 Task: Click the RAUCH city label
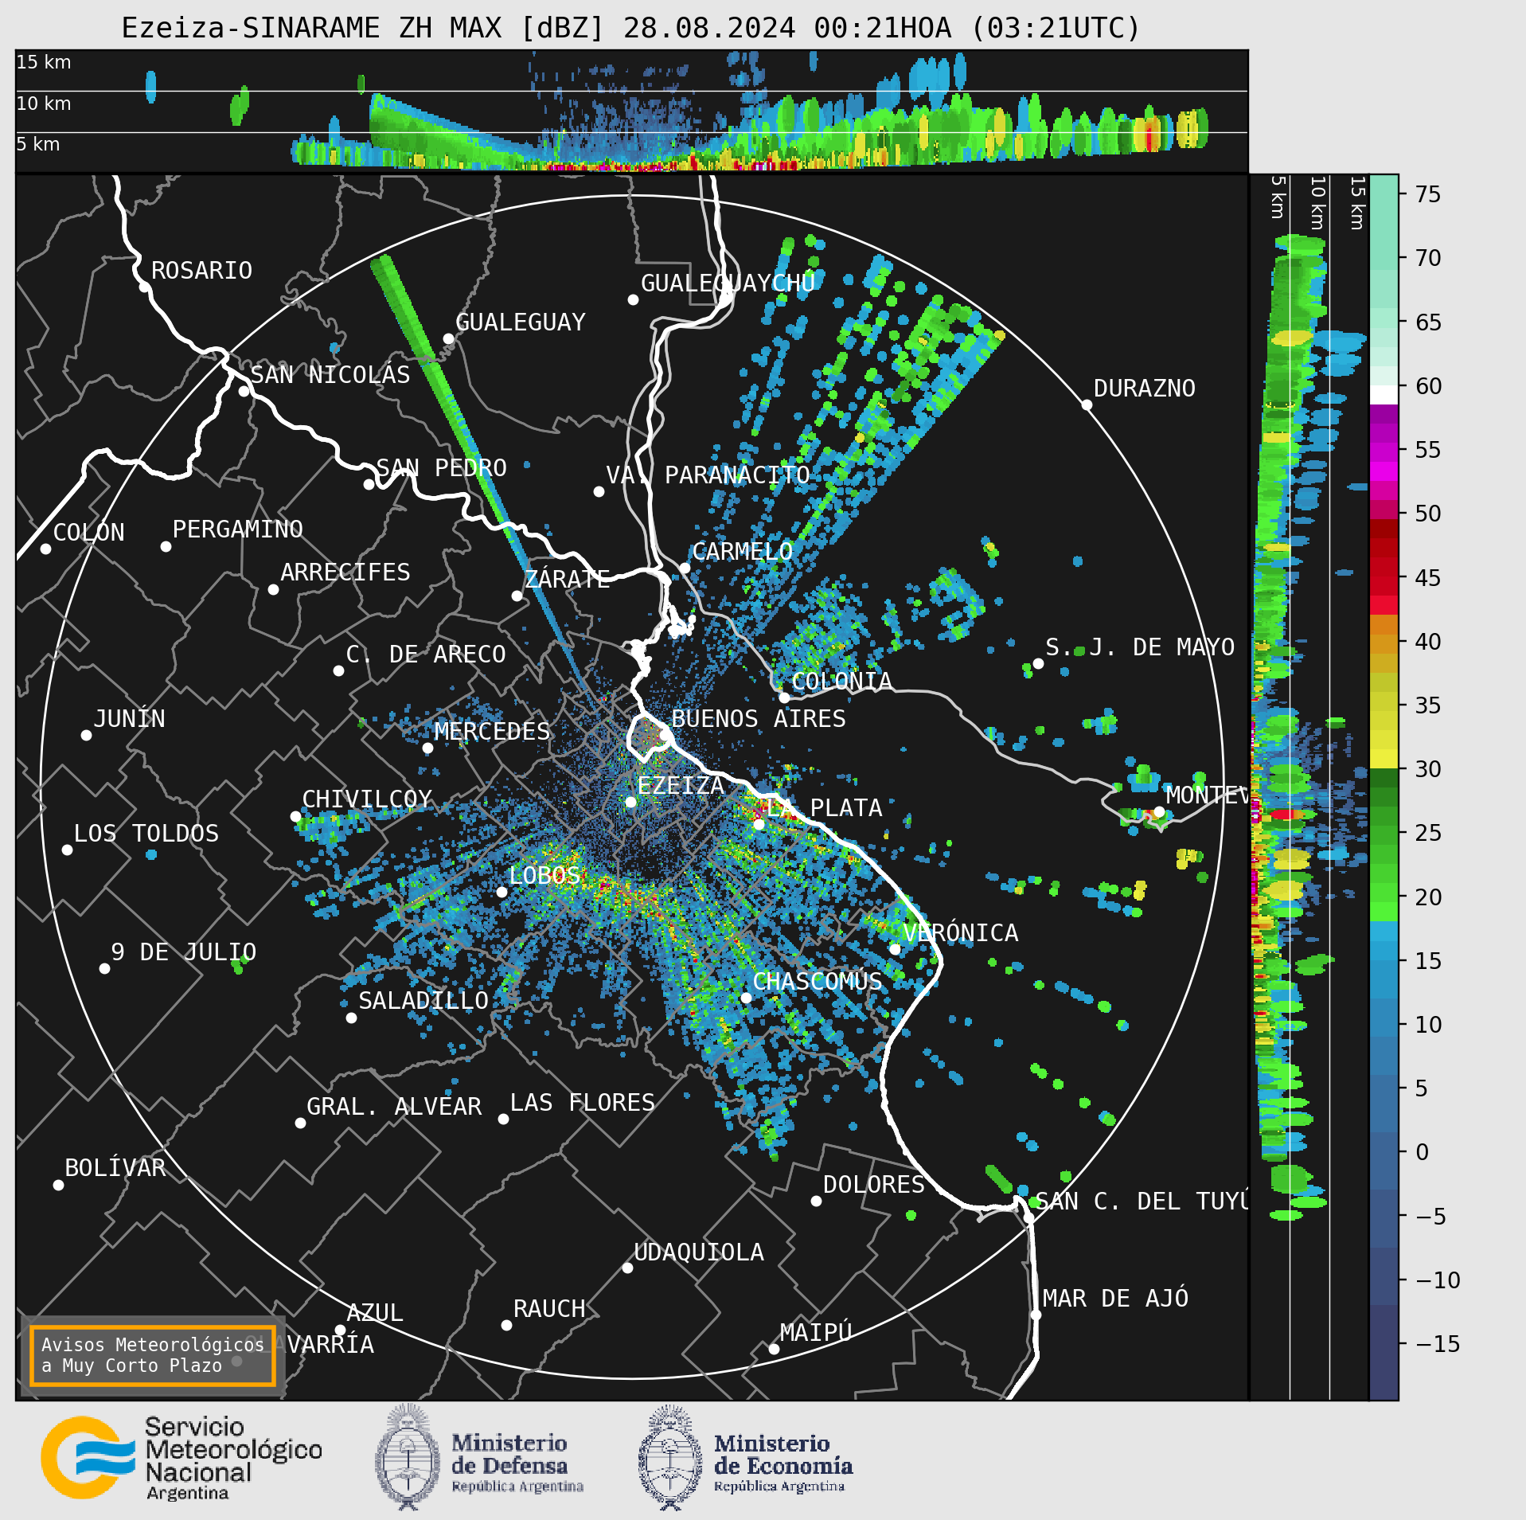click(x=549, y=1309)
